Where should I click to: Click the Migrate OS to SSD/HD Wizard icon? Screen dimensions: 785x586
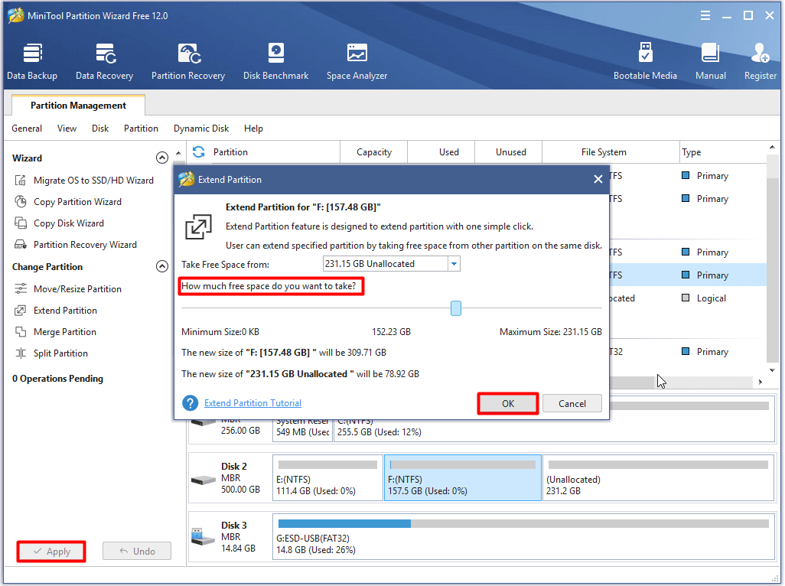coord(21,180)
